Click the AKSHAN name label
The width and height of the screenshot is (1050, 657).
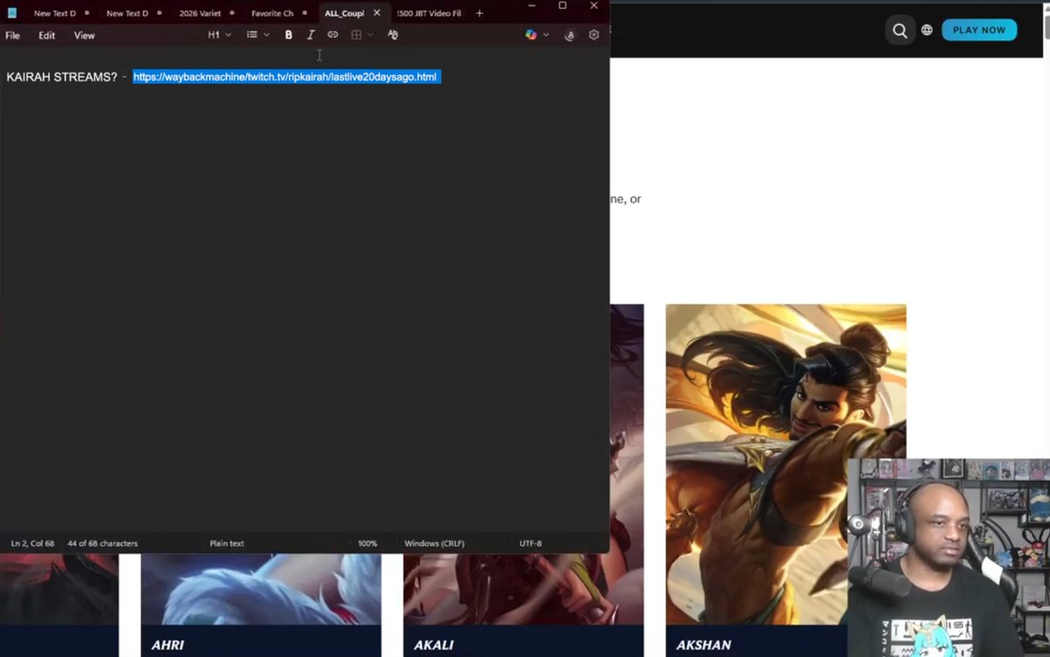(703, 645)
